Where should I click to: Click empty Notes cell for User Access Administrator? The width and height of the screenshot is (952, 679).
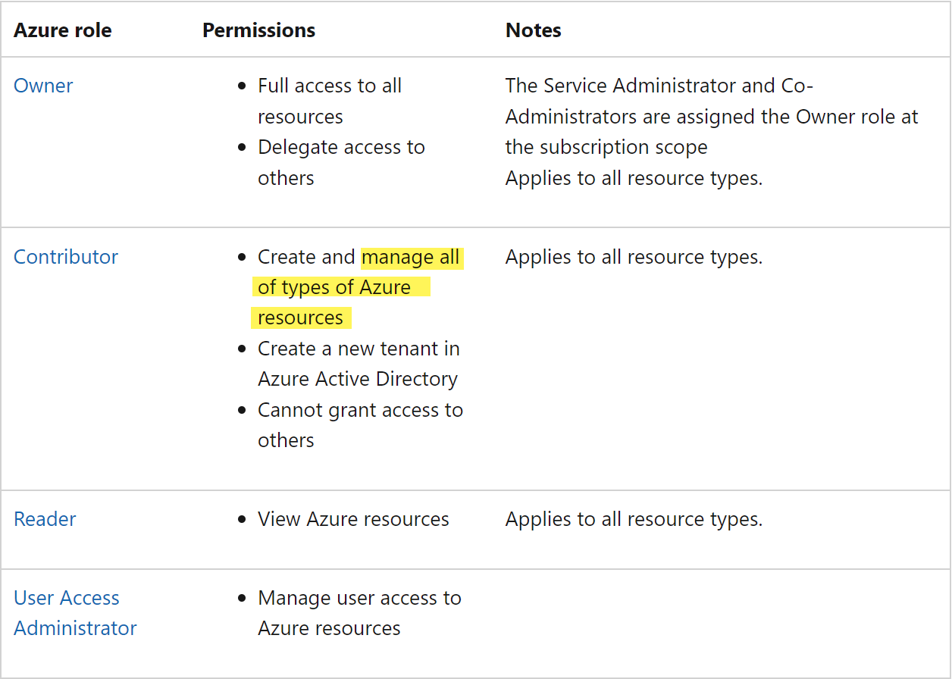tap(712, 613)
